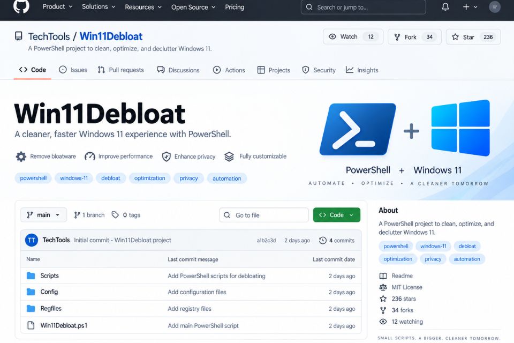
Task: Click the repository book icon beside TechTools
Action: 19,36
